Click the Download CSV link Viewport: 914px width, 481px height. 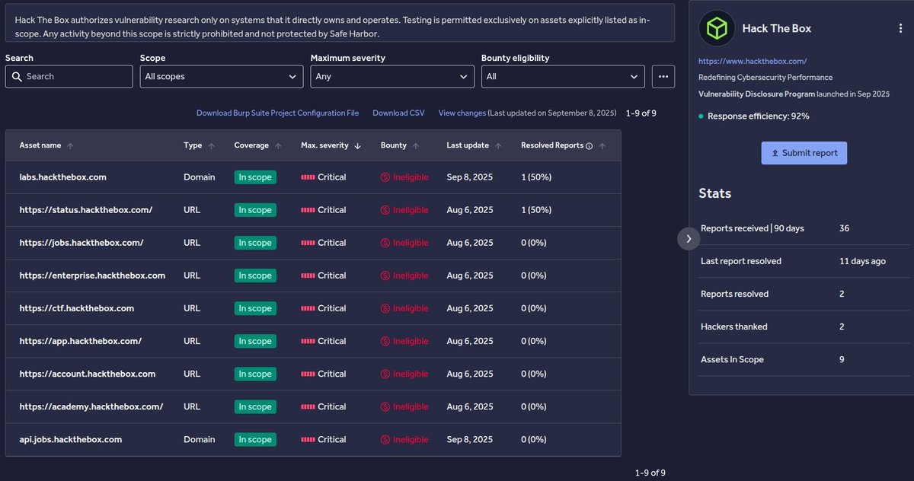pos(398,113)
